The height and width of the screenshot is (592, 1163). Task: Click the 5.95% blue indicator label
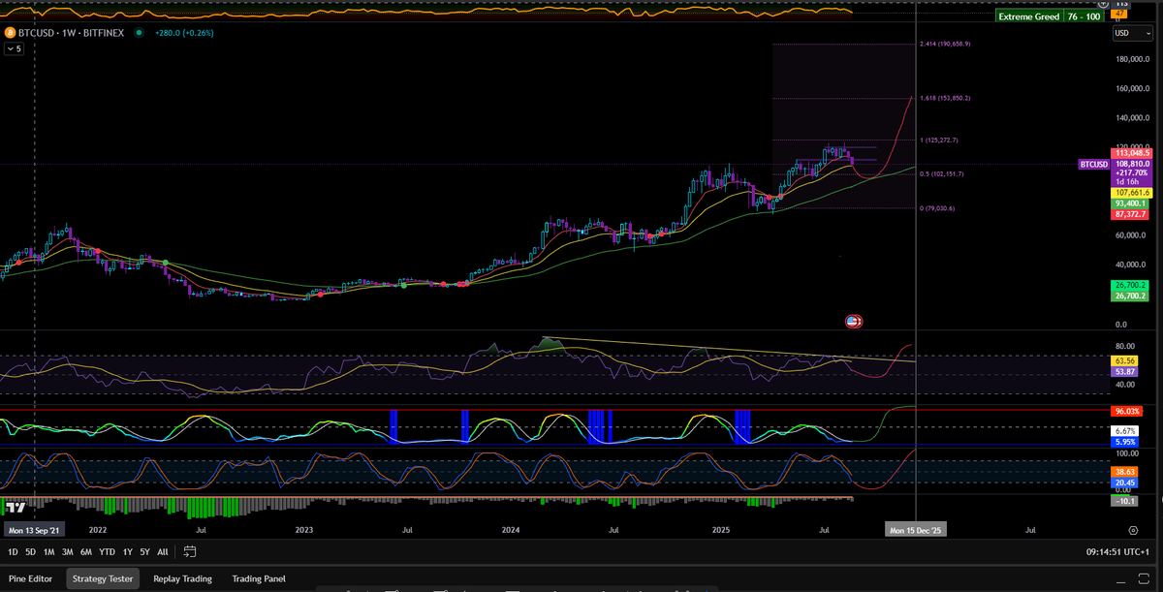pos(1124,442)
